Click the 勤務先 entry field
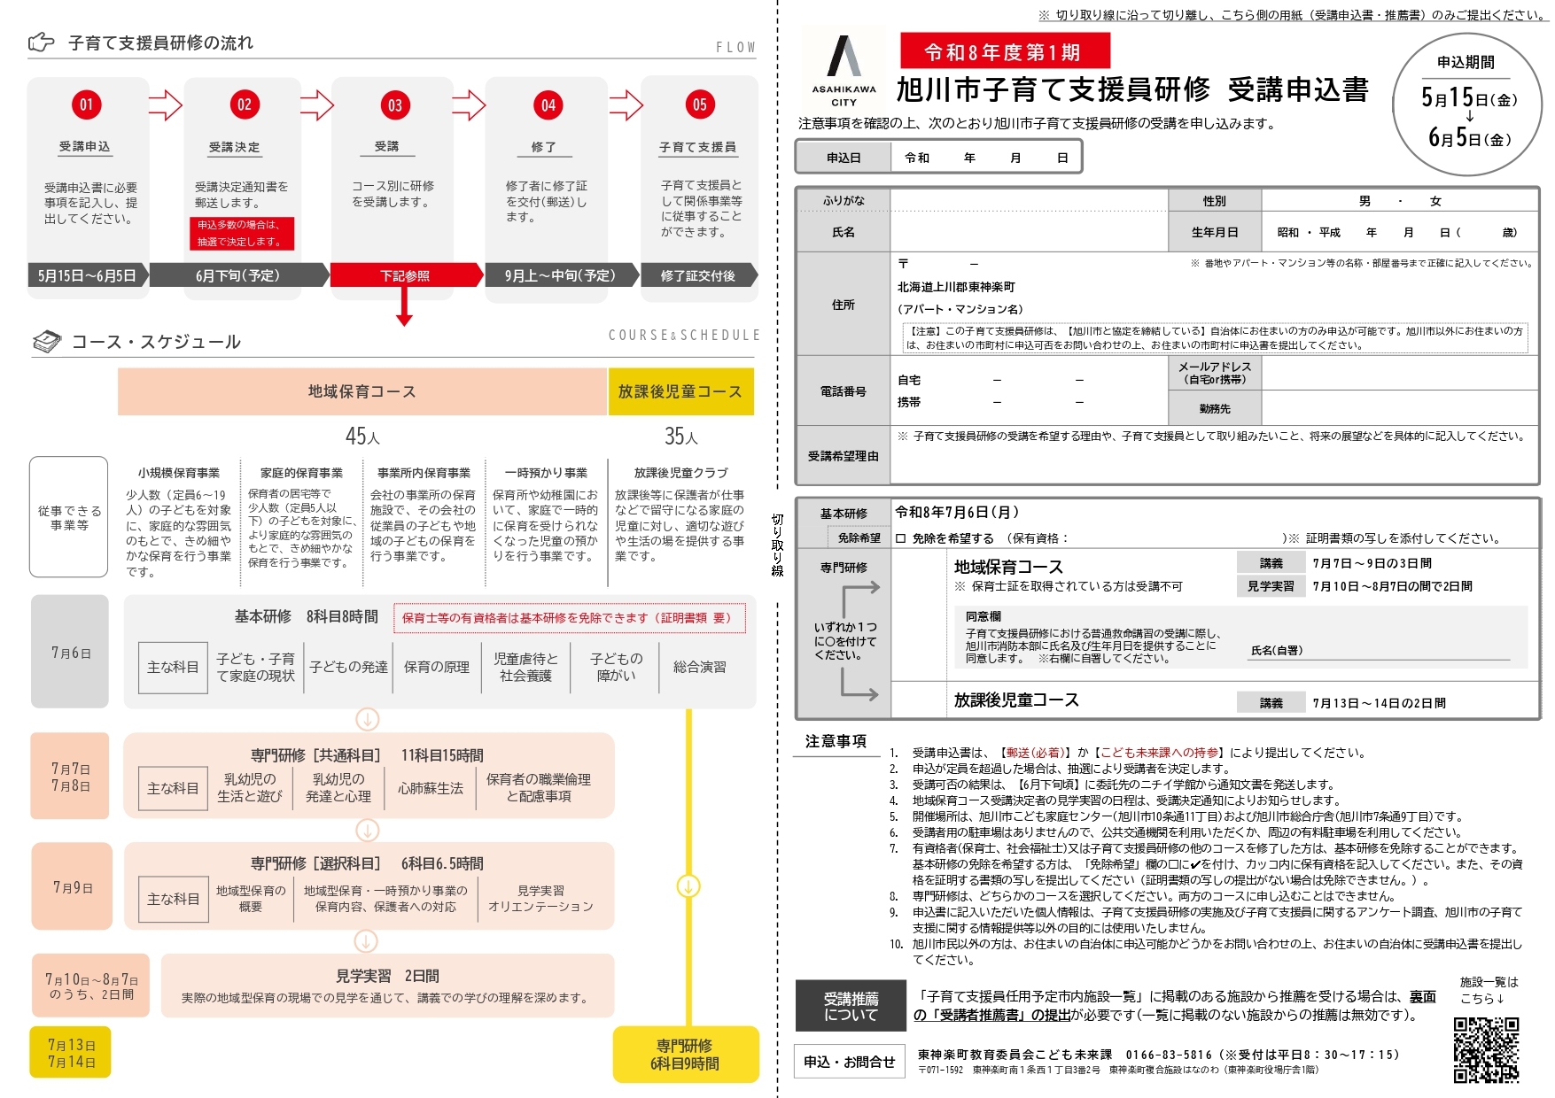 pyautogui.click(x=1398, y=408)
